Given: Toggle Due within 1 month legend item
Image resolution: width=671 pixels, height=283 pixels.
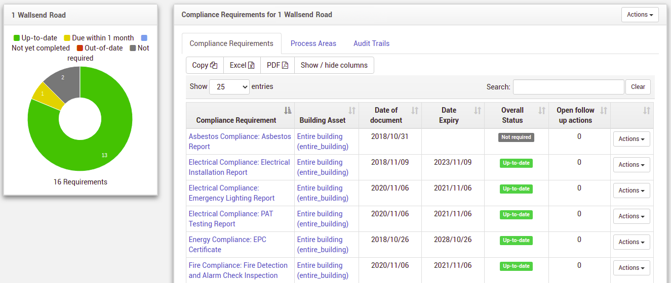Looking at the screenshot, I should (x=99, y=38).
